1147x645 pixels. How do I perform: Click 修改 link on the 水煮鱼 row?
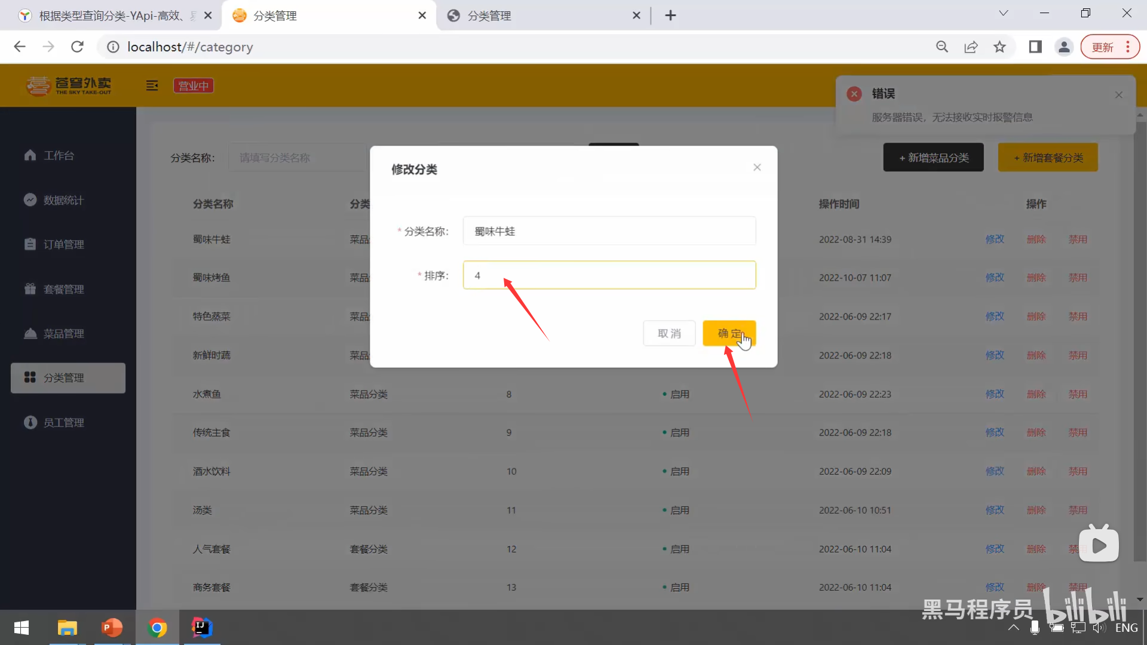point(995,394)
